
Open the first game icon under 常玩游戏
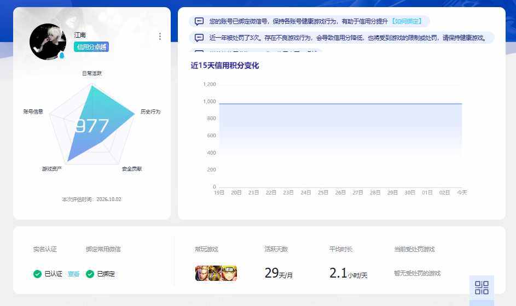[x=202, y=273]
